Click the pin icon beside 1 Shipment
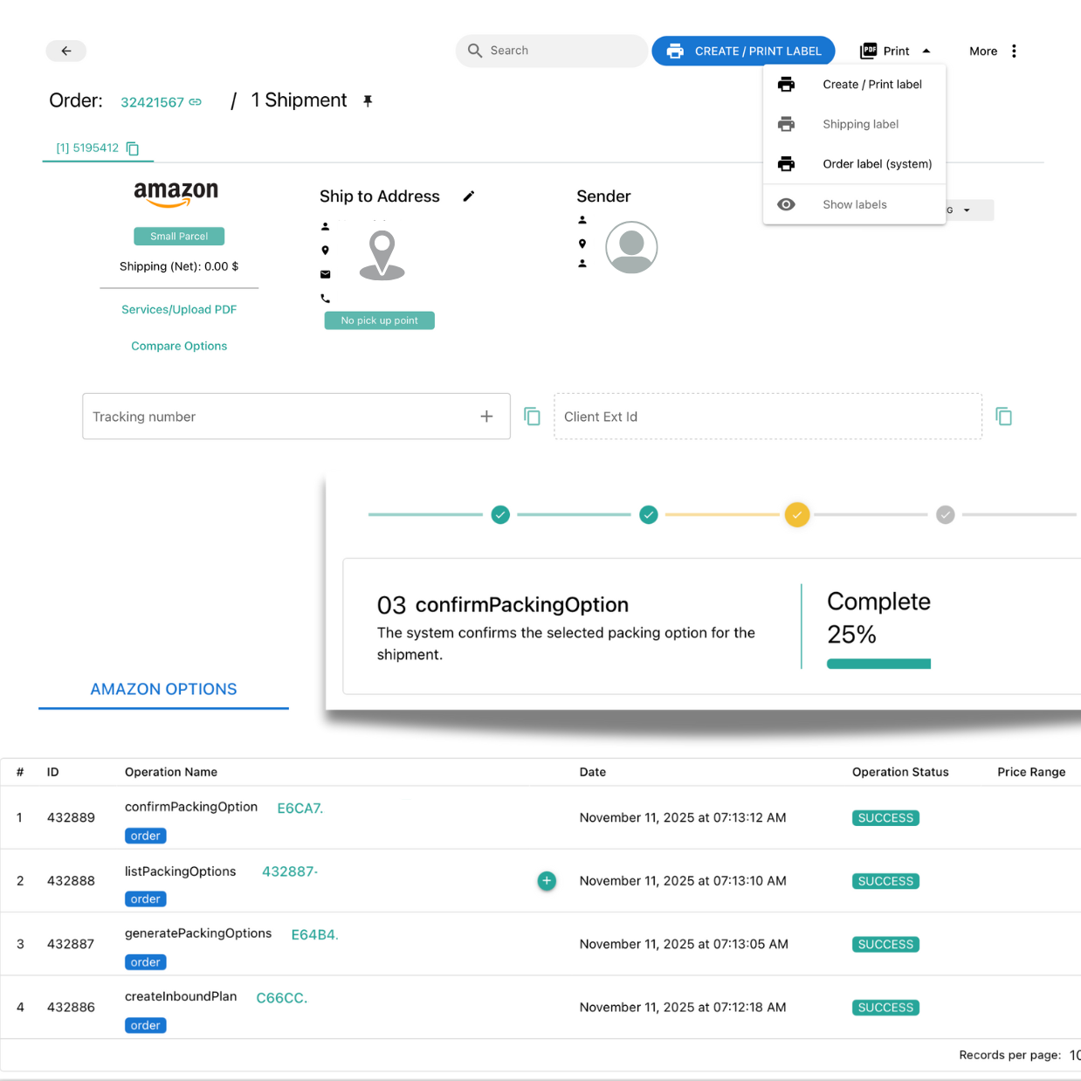1081x1081 pixels. (368, 101)
